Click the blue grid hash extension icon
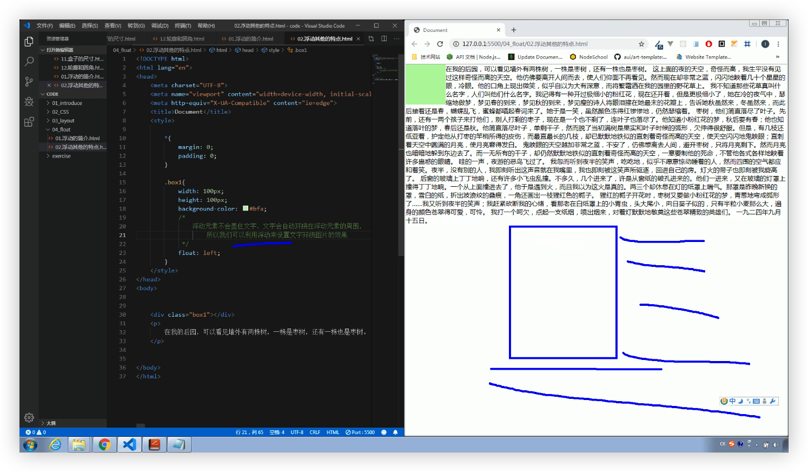The width and height of the screenshot is (808, 472). (x=747, y=44)
